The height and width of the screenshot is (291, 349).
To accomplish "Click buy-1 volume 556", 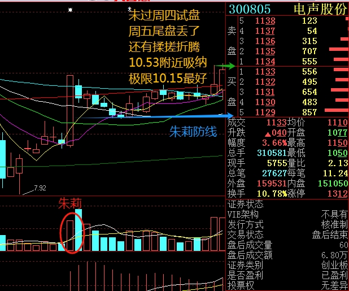I will (309, 72).
